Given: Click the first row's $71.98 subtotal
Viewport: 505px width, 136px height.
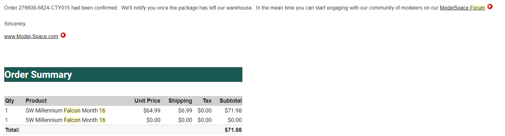Looking at the screenshot, I should [233, 111].
